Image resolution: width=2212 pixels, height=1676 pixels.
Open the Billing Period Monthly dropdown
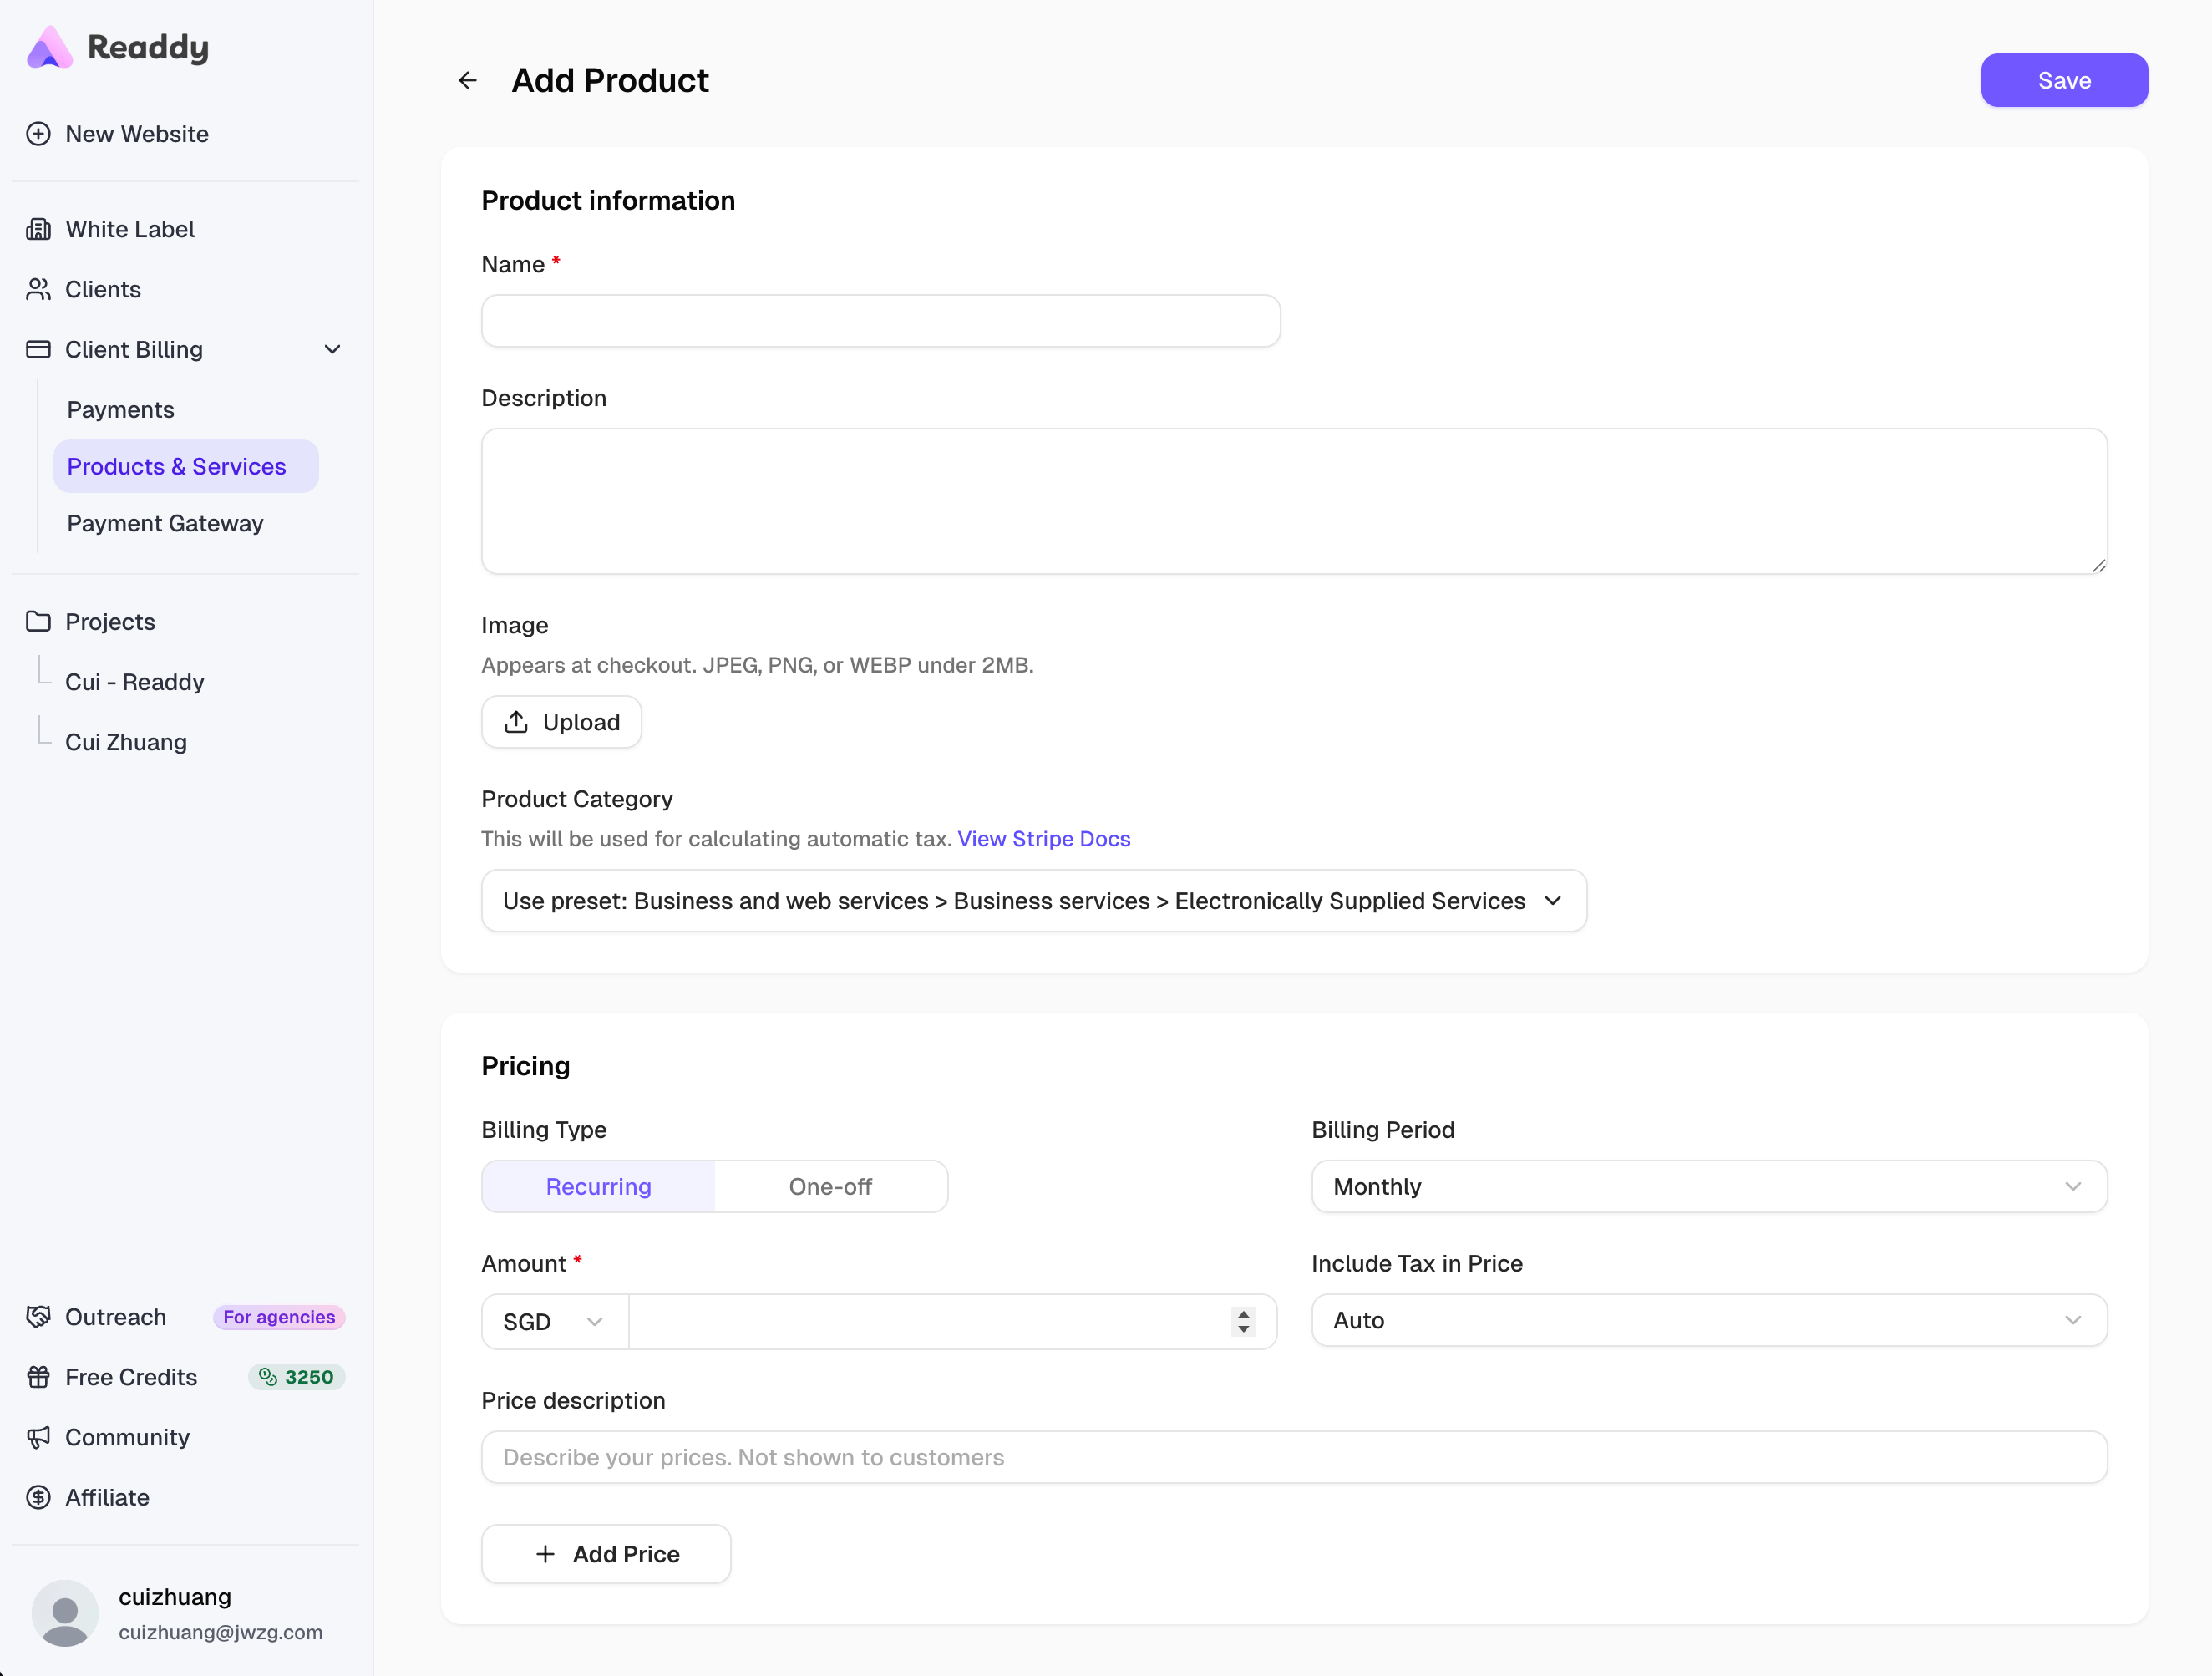[x=1709, y=1186]
